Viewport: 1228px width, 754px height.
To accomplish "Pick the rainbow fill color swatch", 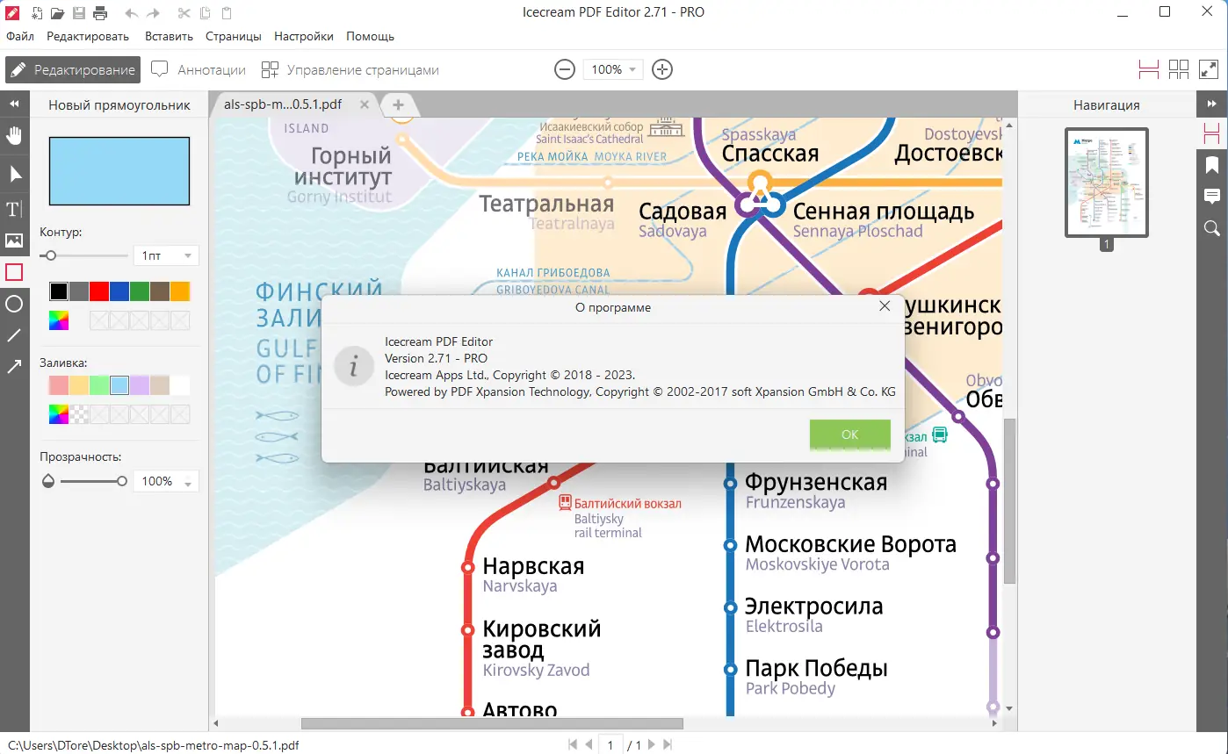I will 58,414.
